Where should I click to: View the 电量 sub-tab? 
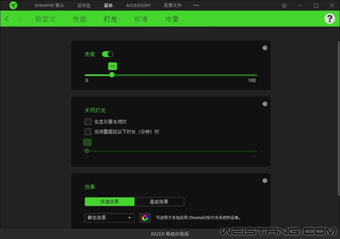172,19
